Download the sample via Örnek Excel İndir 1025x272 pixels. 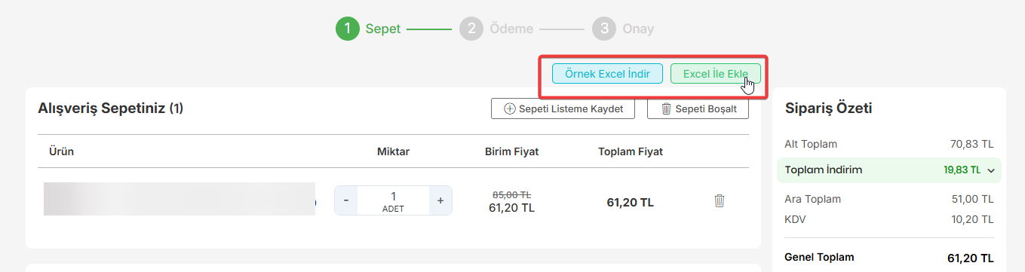click(x=607, y=74)
